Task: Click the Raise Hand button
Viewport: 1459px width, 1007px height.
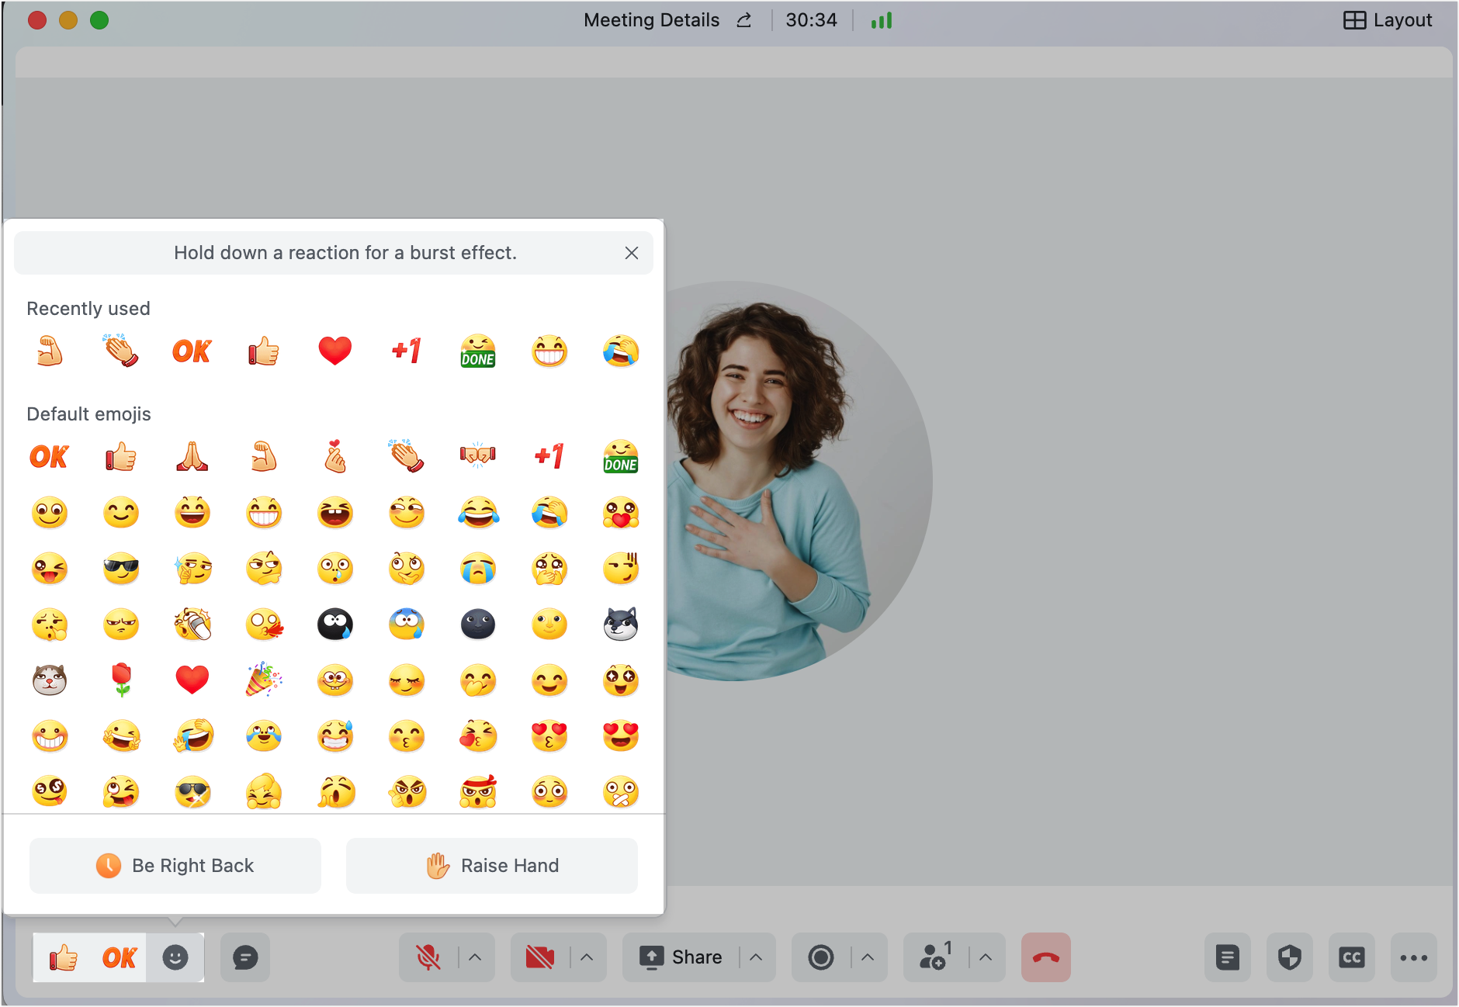Action: pyautogui.click(x=492, y=865)
